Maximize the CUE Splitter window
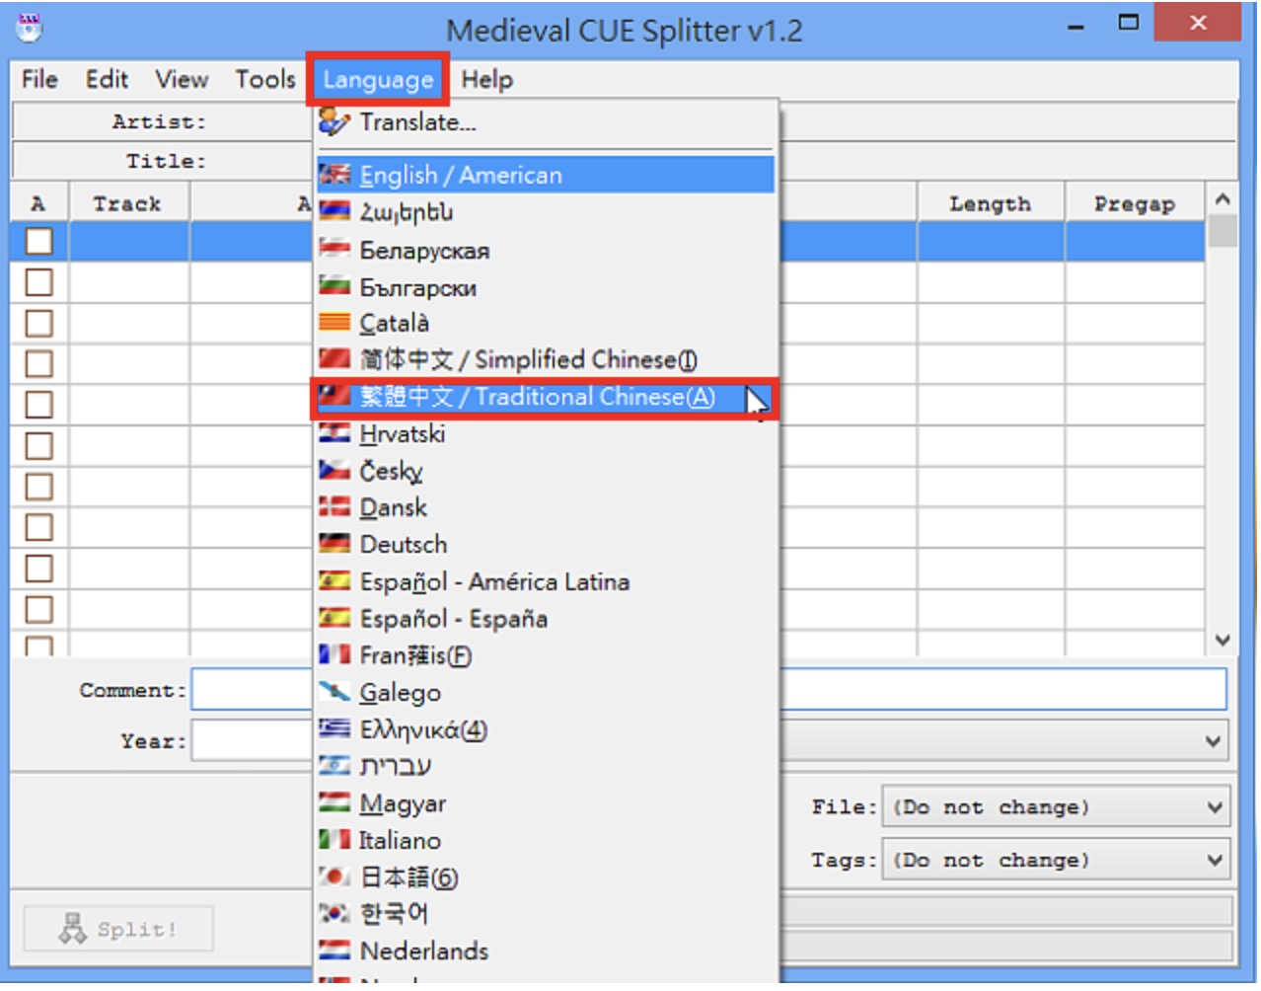The height and width of the screenshot is (991, 1261). pyautogui.click(x=1128, y=23)
